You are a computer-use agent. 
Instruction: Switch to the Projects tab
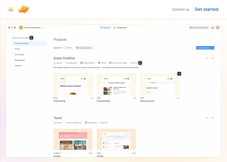pyautogui.click(x=105, y=28)
